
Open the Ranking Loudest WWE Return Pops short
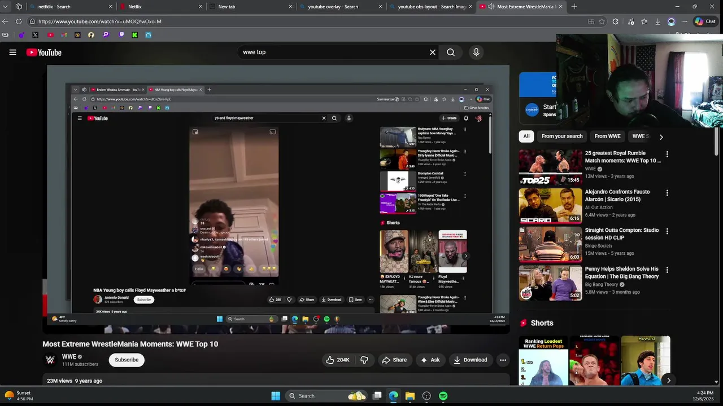click(x=543, y=361)
